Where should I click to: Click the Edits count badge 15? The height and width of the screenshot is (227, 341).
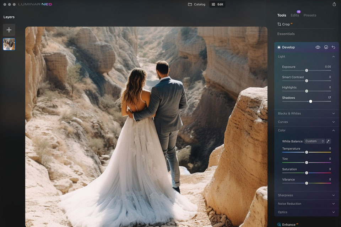299,12
